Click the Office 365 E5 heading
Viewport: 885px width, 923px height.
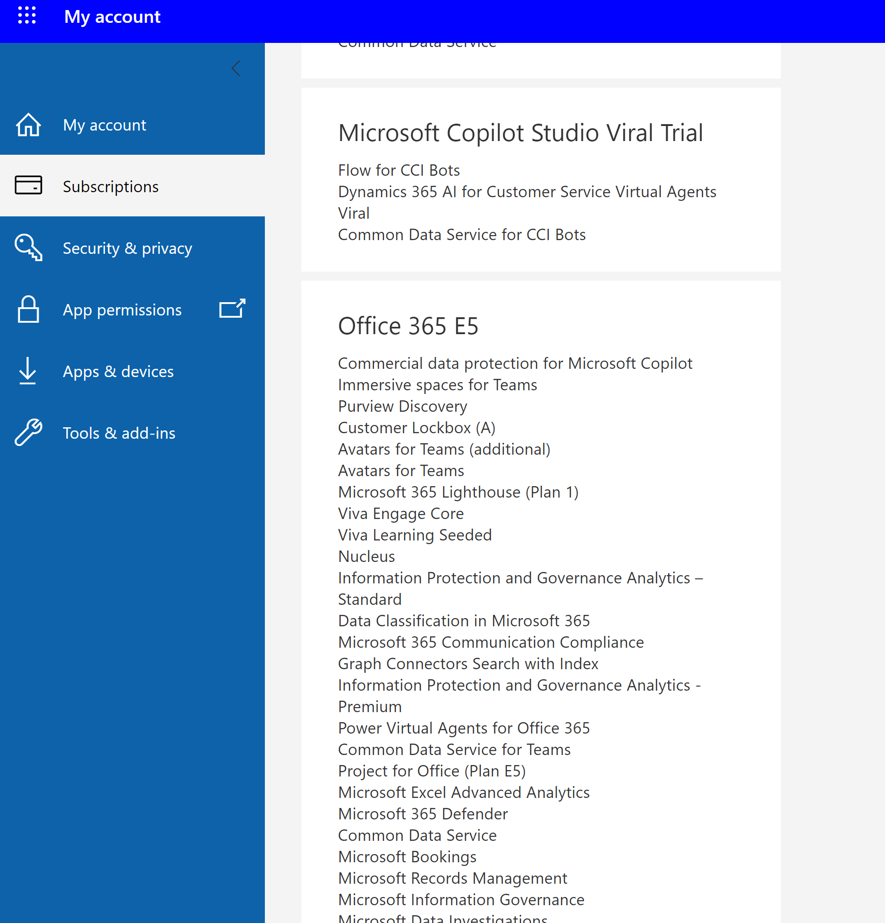click(408, 326)
